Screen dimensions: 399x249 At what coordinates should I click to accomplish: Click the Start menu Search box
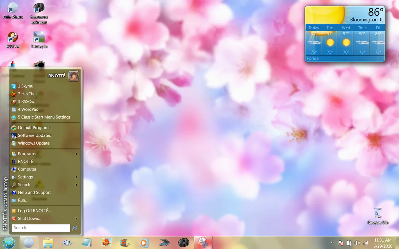(41, 228)
